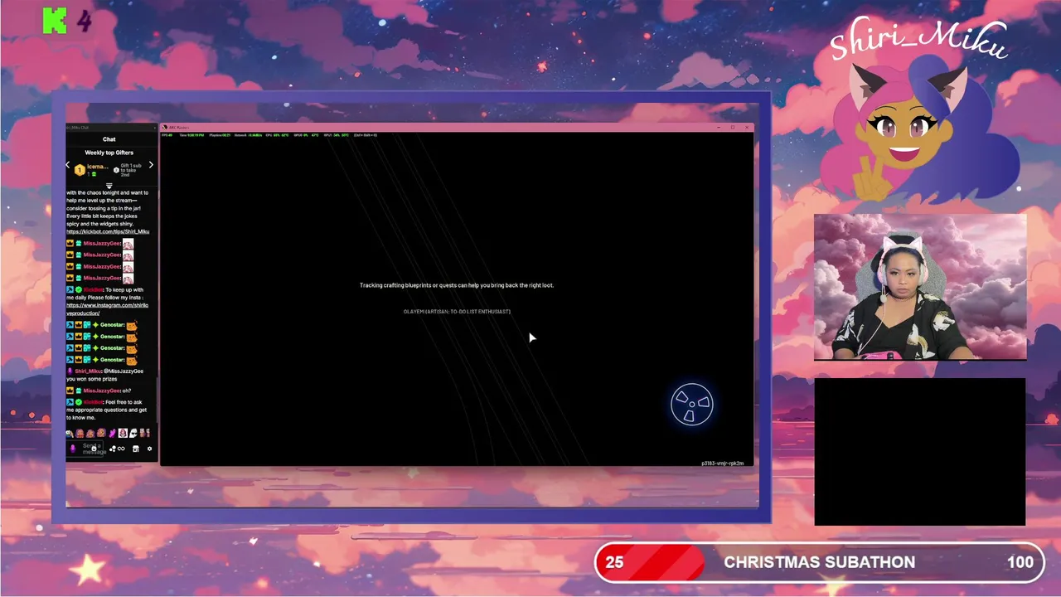Screen dimensions: 1061x597
Task: Click the streamer webcam feed
Action: (x=920, y=287)
